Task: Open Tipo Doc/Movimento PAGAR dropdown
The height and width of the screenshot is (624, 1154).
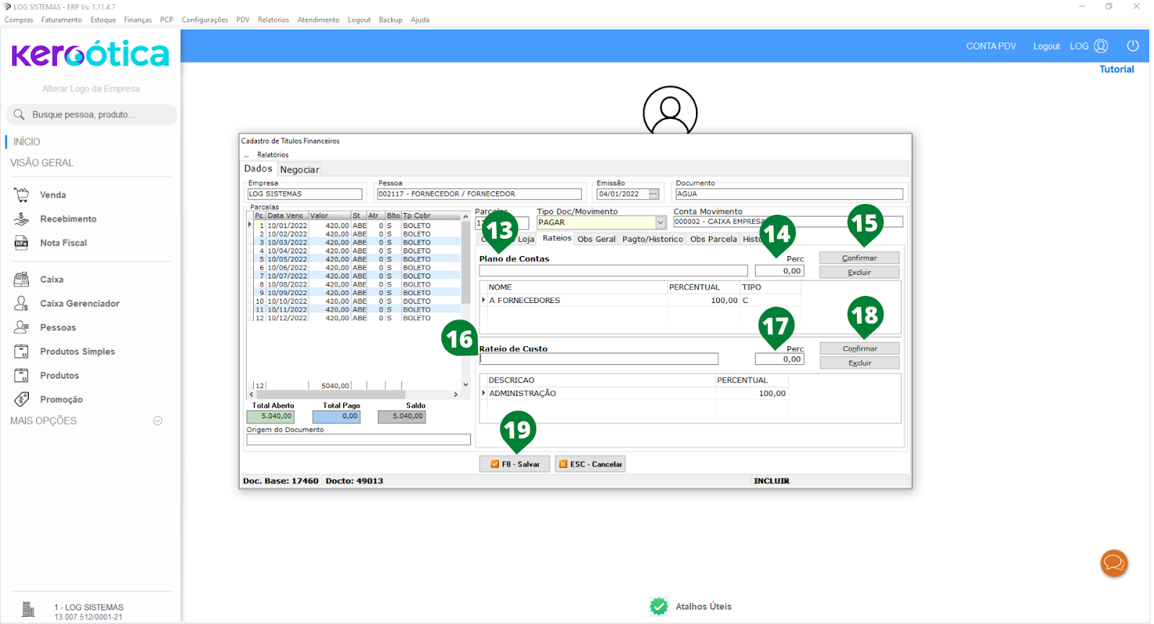Action: point(660,222)
